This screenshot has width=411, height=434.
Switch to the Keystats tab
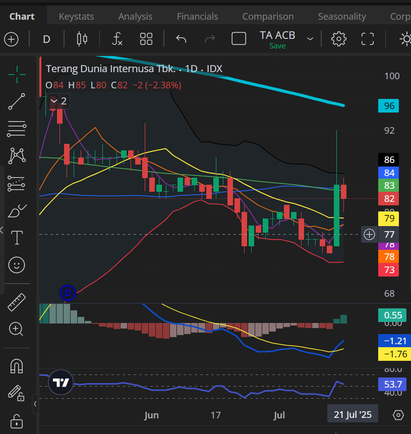[76, 16]
